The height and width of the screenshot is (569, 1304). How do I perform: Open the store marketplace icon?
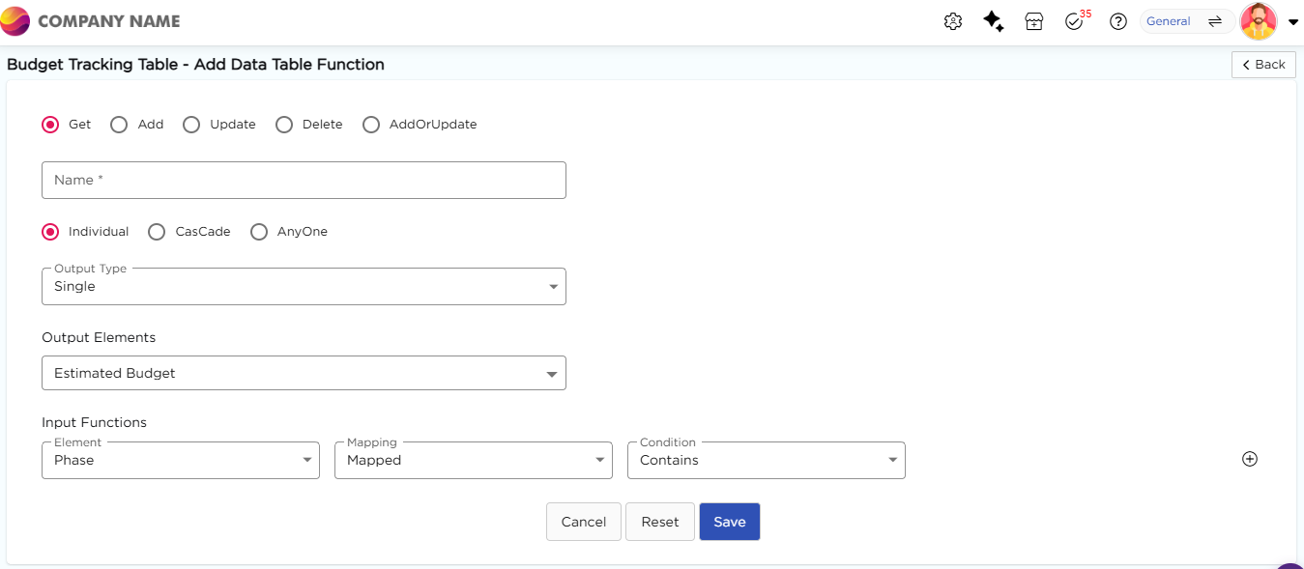click(1034, 21)
